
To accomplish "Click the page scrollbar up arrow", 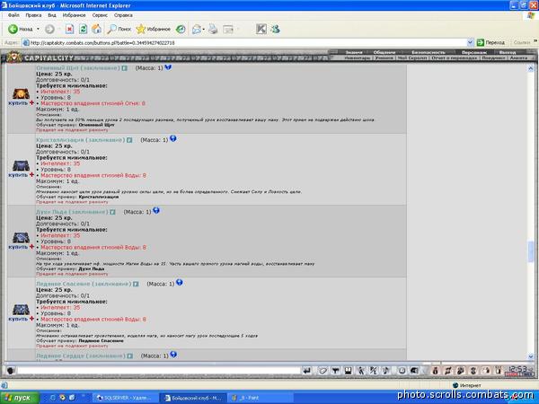I will [530, 69].
